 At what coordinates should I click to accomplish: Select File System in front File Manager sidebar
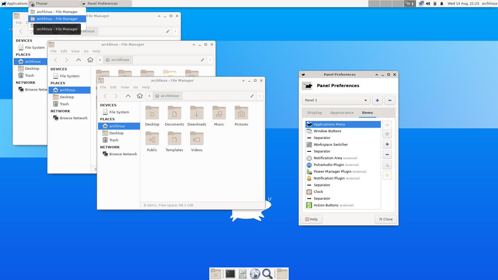tap(119, 112)
